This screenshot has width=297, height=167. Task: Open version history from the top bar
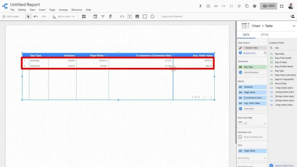208,6
